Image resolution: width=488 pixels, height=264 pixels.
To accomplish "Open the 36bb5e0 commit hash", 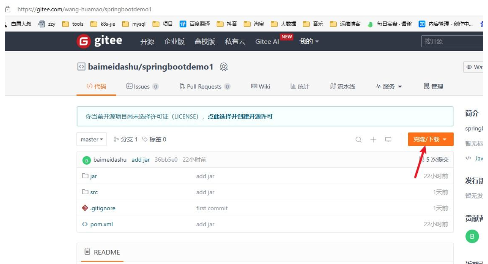I will (x=166, y=160).
